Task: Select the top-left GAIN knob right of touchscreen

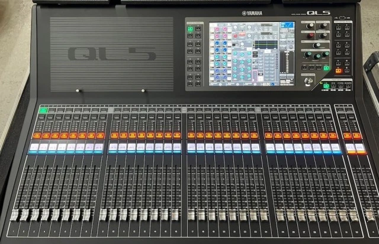Action: point(310,25)
